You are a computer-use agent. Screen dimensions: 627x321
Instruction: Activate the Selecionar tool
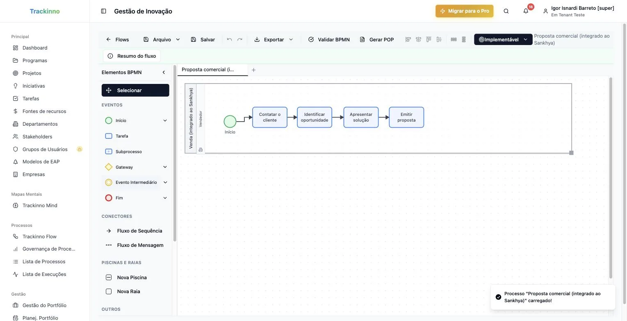tap(135, 90)
